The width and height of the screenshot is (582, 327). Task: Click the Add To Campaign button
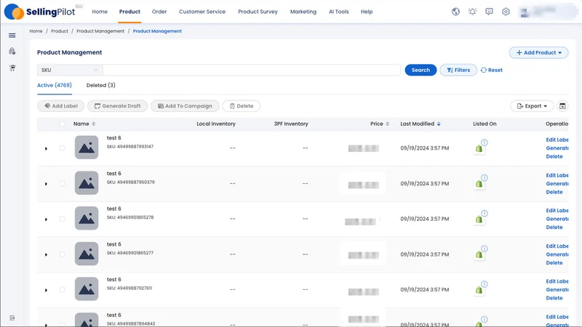pos(185,106)
